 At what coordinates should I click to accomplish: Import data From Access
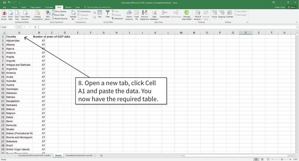4,15
